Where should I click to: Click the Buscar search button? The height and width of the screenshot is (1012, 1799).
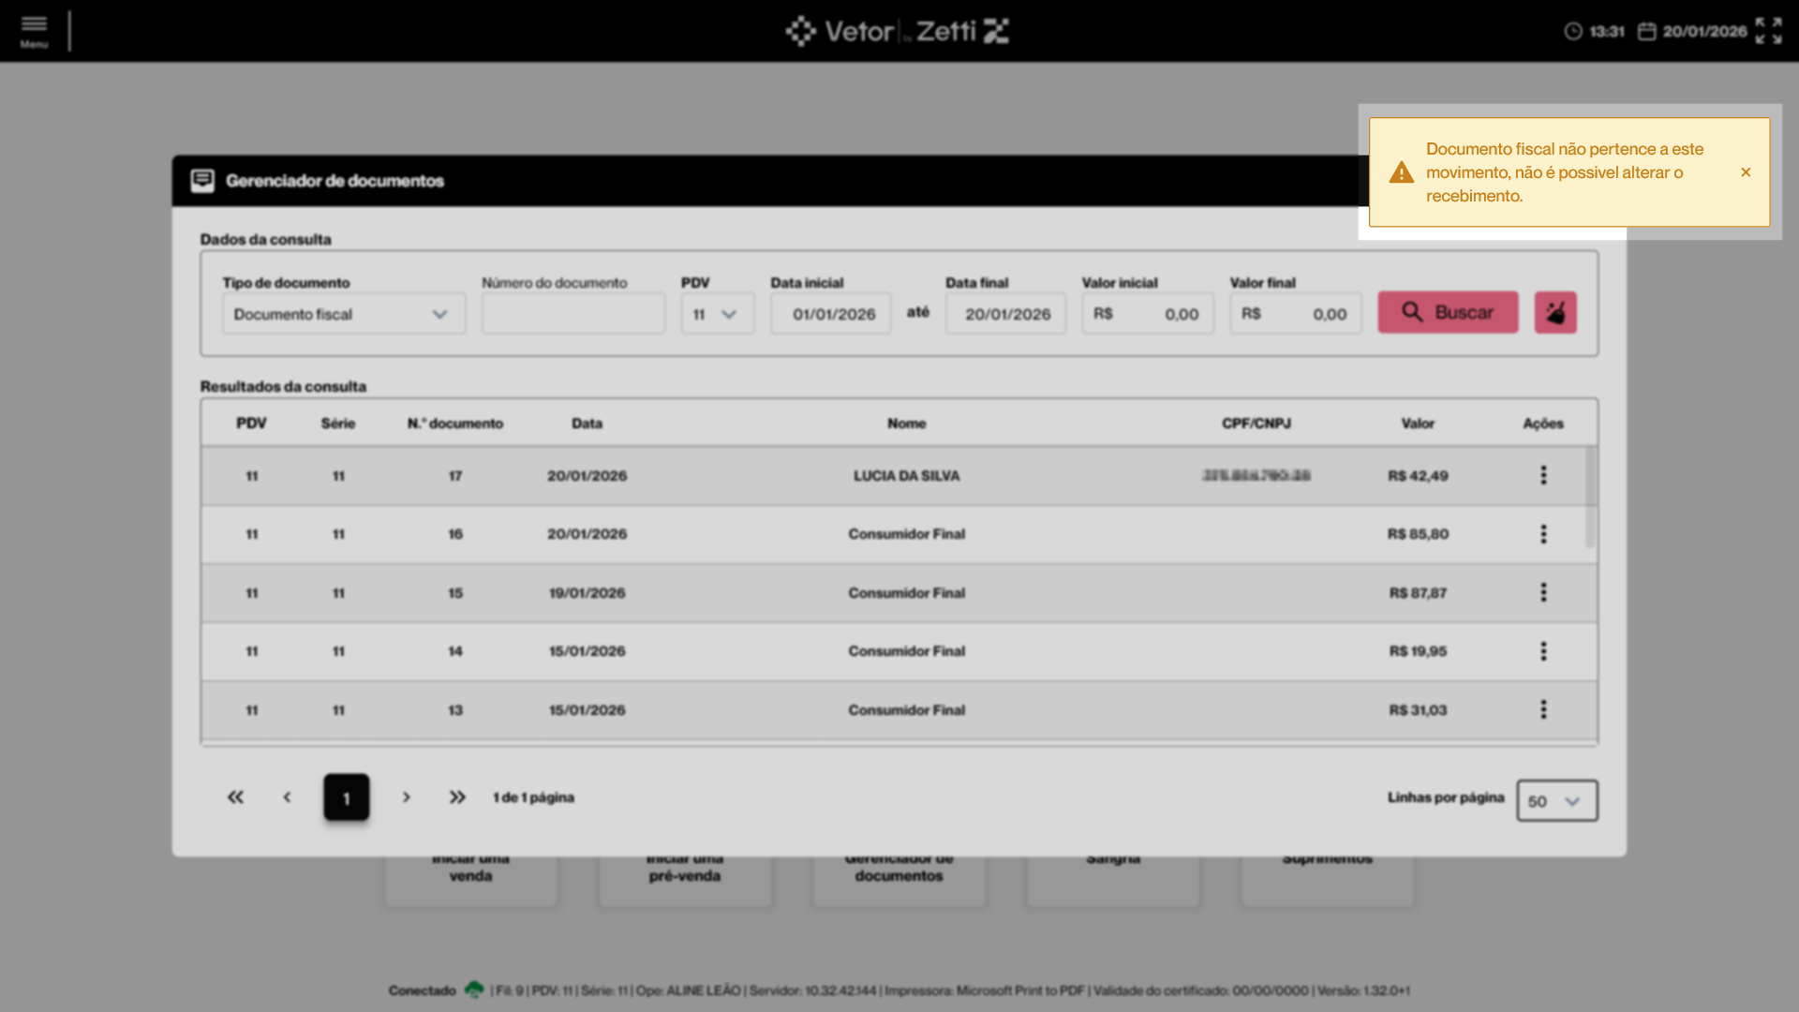[x=1448, y=313]
